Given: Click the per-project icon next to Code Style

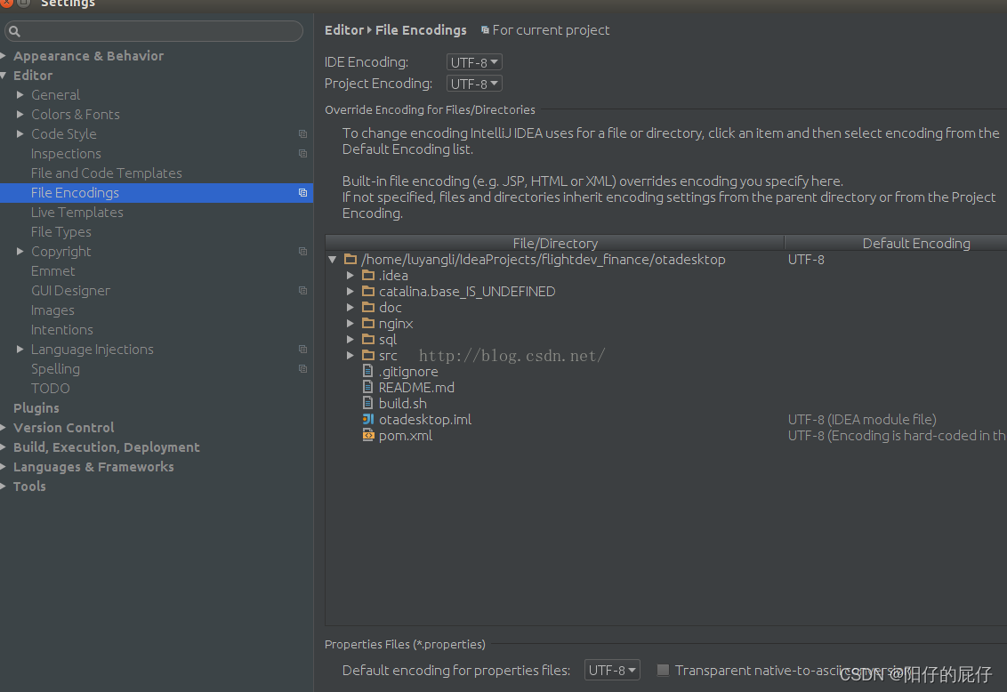Looking at the screenshot, I should [x=302, y=133].
